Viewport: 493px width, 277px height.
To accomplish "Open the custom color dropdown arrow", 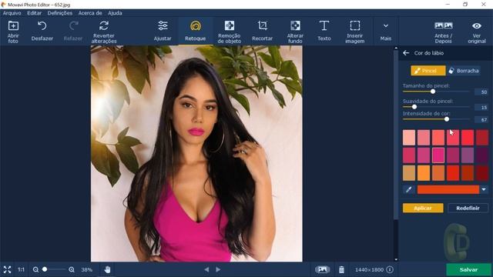I will point(484,189).
